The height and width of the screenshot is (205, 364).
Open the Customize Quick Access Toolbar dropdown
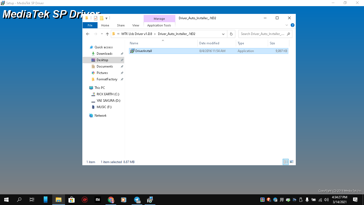(106, 18)
